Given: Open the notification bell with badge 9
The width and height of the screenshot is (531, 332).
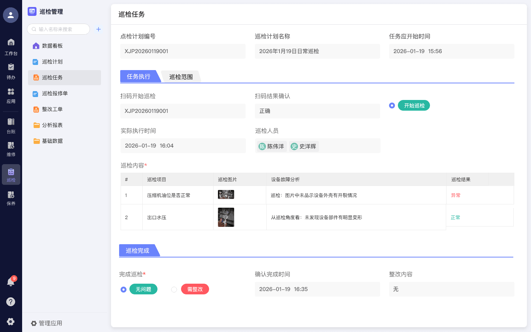Looking at the screenshot, I should (11, 281).
